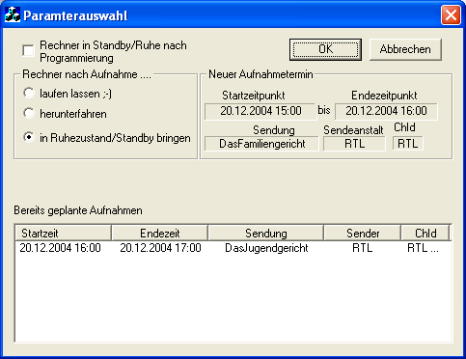Click the ChId field showing RTL
The height and width of the screenshot is (359, 466).
pos(408,144)
